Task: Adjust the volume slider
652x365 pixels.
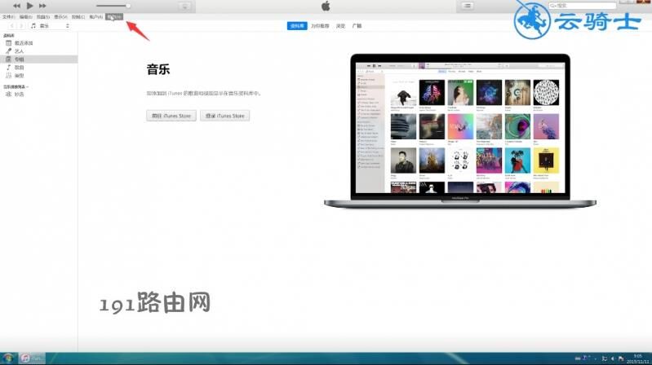Action: pyautogui.click(x=113, y=6)
